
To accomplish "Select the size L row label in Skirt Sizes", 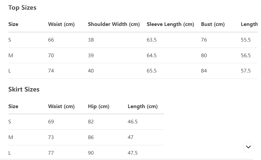I will tap(10, 153).
